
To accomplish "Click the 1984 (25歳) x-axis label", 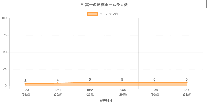I will tap(58, 92).
